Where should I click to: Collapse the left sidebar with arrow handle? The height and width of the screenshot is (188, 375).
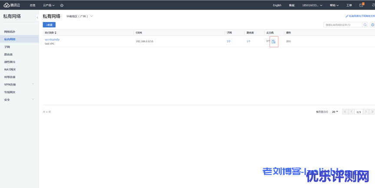(x=37, y=17)
